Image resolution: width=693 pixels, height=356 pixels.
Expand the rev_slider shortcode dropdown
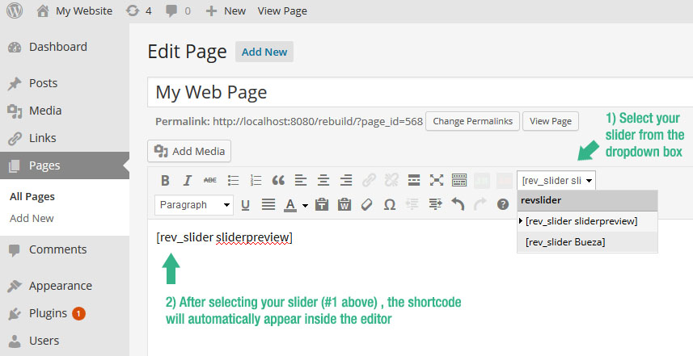pyautogui.click(x=556, y=180)
